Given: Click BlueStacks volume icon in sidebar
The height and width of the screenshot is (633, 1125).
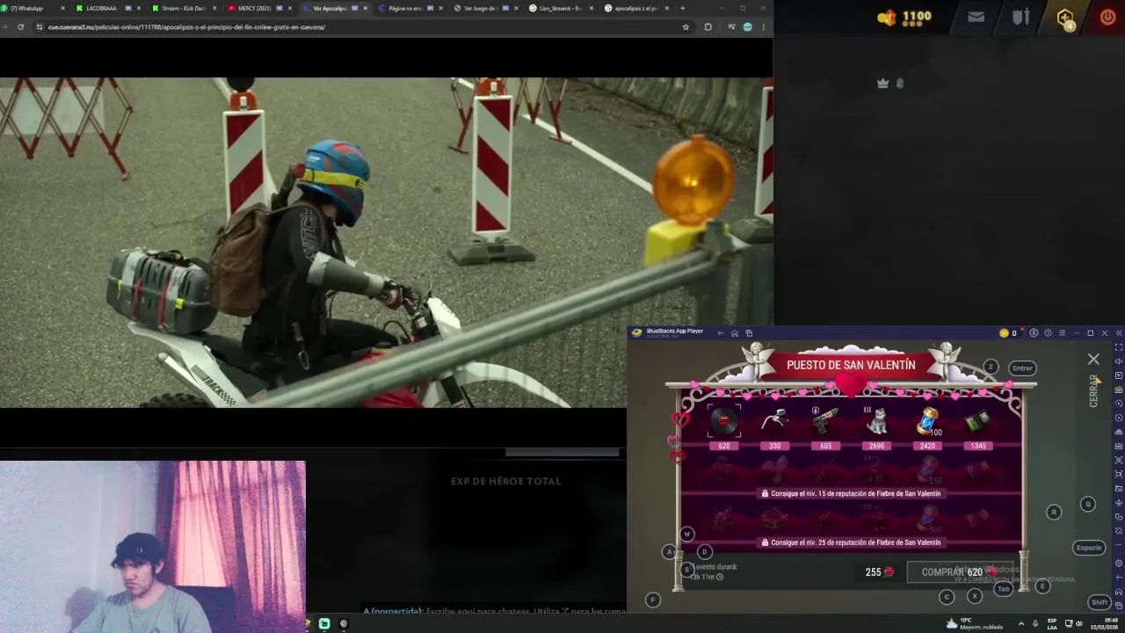Looking at the screenshot, I should [1119, 361].
